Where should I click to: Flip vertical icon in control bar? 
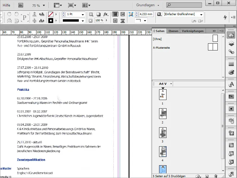[x=17, y=20]
